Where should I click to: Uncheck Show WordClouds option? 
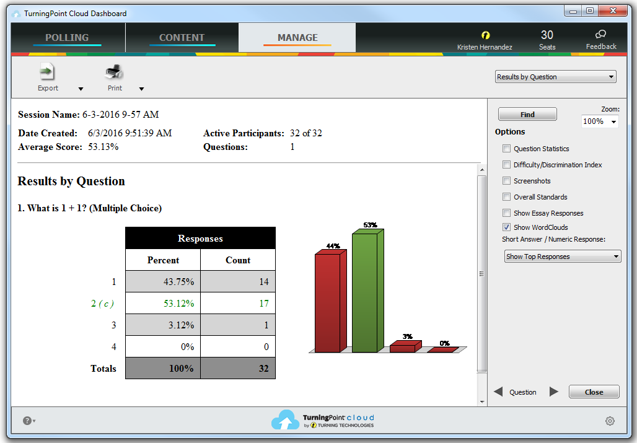506,227
